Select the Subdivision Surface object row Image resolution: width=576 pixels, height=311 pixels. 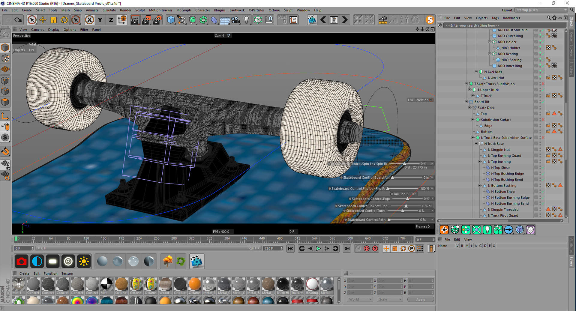point(496,120)
